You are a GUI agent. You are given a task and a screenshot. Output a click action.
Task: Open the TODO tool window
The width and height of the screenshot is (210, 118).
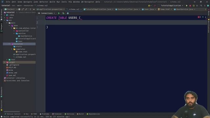point(34,114)
